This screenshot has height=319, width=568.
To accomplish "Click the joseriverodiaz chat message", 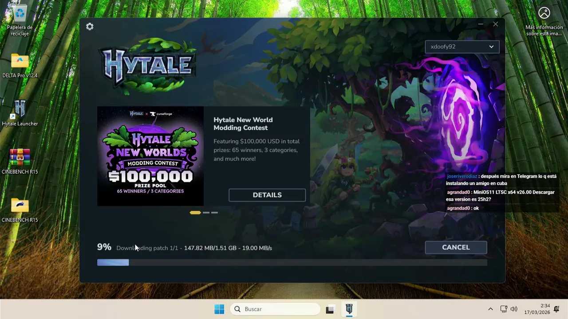I will point(501,180).
